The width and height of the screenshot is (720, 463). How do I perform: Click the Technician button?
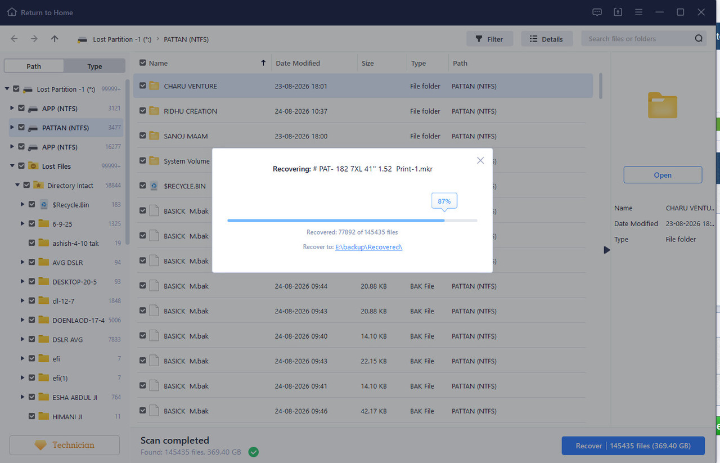pos(65,445)
